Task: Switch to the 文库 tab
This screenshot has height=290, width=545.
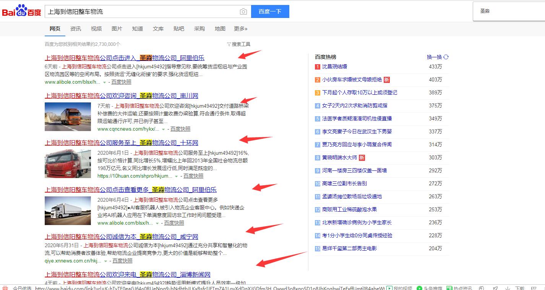Action: 158,29
